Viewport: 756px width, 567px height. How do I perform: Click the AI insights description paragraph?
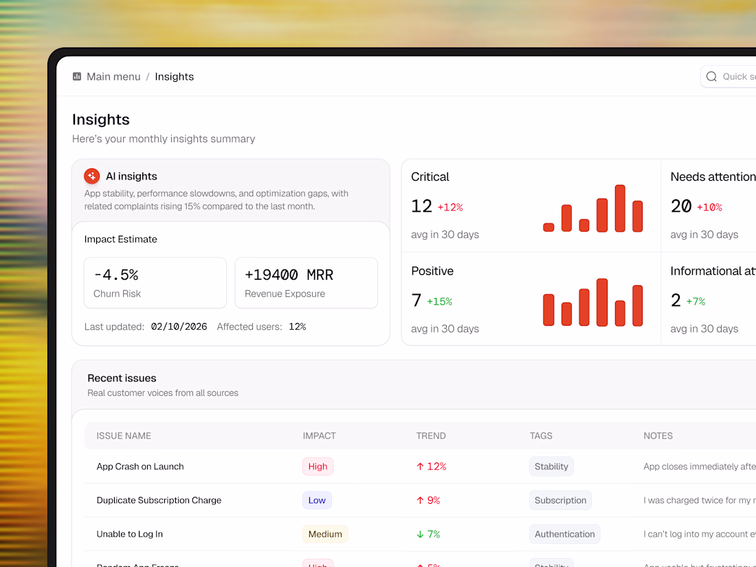tap(216, 199)
